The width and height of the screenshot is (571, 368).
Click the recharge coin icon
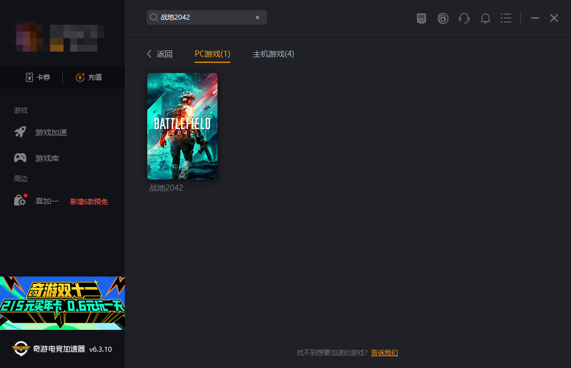click(80, 77)
